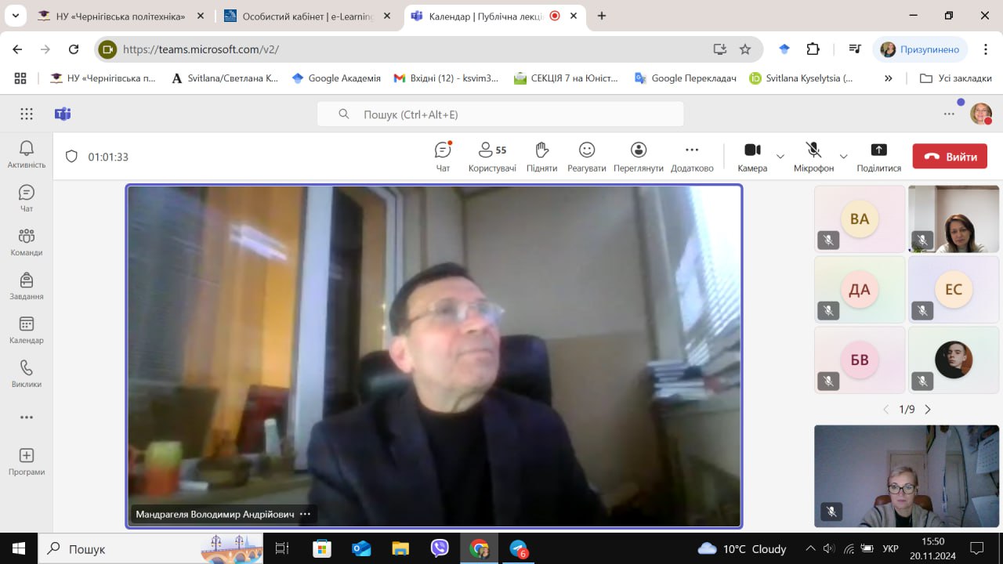Open the Реагувати reactions menu
This screenshot has width=1003, height=564.
point(587,156)
